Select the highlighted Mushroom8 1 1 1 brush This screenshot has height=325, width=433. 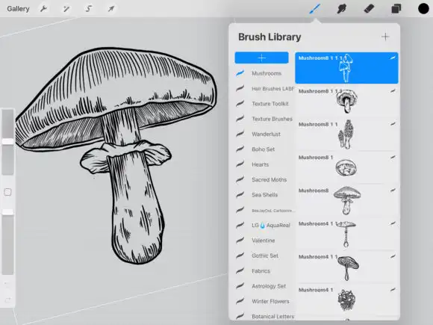(346, 68)
